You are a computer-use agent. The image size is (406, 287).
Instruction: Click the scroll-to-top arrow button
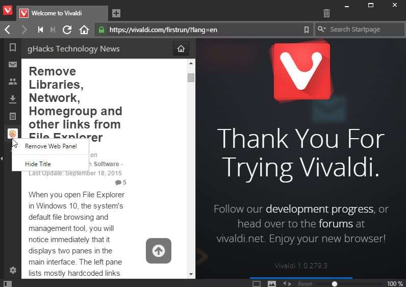point(159,251)
